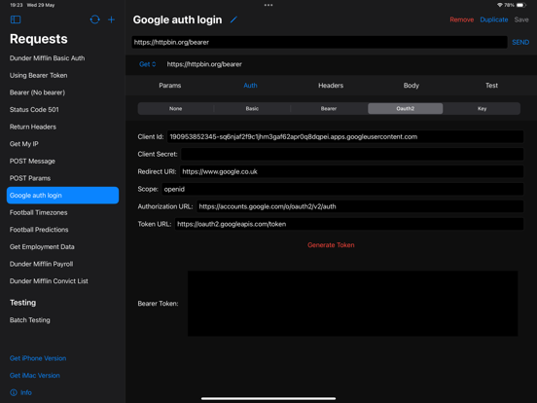
Task: Click the Client Id field
Action: (x=345, y=136)
